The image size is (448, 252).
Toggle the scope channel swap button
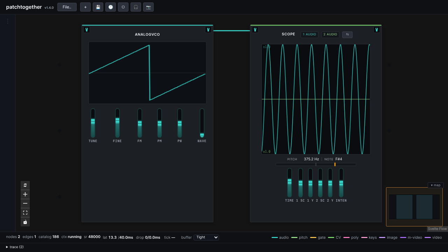[348, 35]
